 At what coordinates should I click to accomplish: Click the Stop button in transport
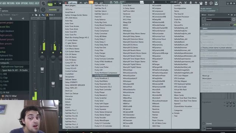coord(60,3)
